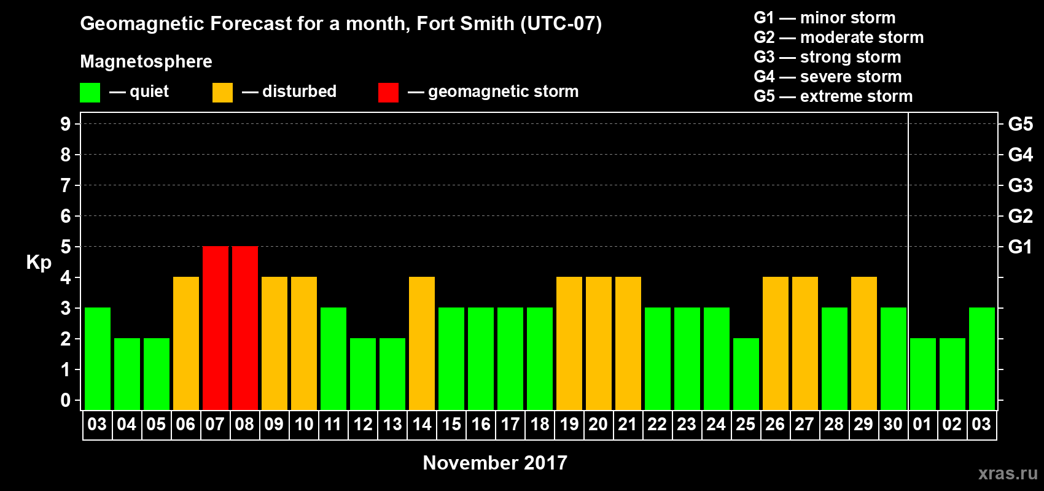Screen dimensions: 1044x491
Task: Click the 'quiet' legend label
Action: 149,91
